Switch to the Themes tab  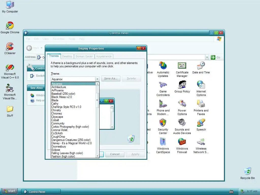tap(54, 56)
